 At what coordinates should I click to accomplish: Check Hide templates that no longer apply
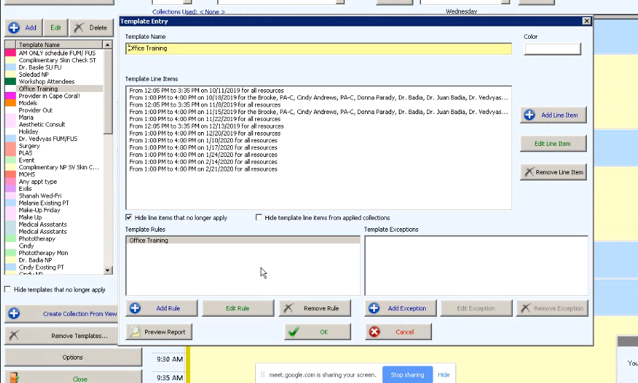point(8,290)
